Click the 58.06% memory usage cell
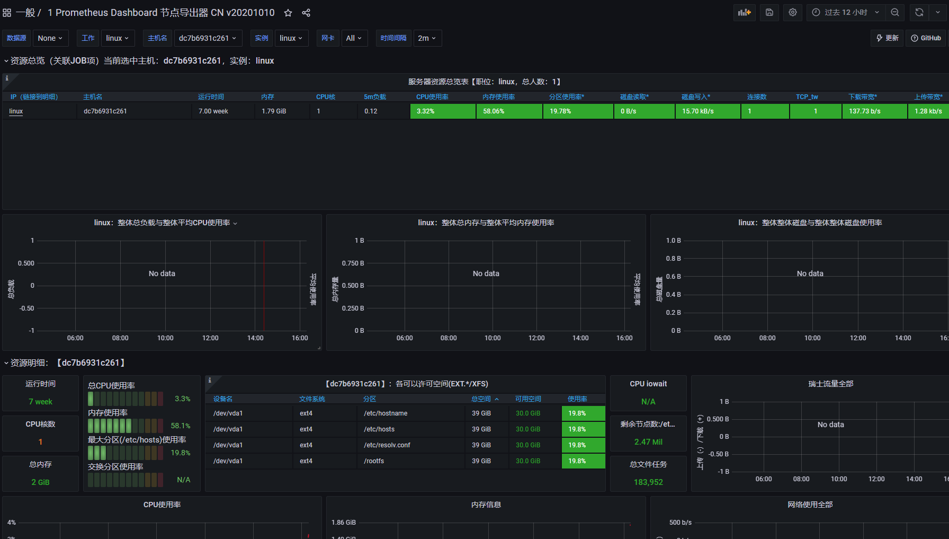This screenshot has height=539, width=949. click(x=509, y=111)
